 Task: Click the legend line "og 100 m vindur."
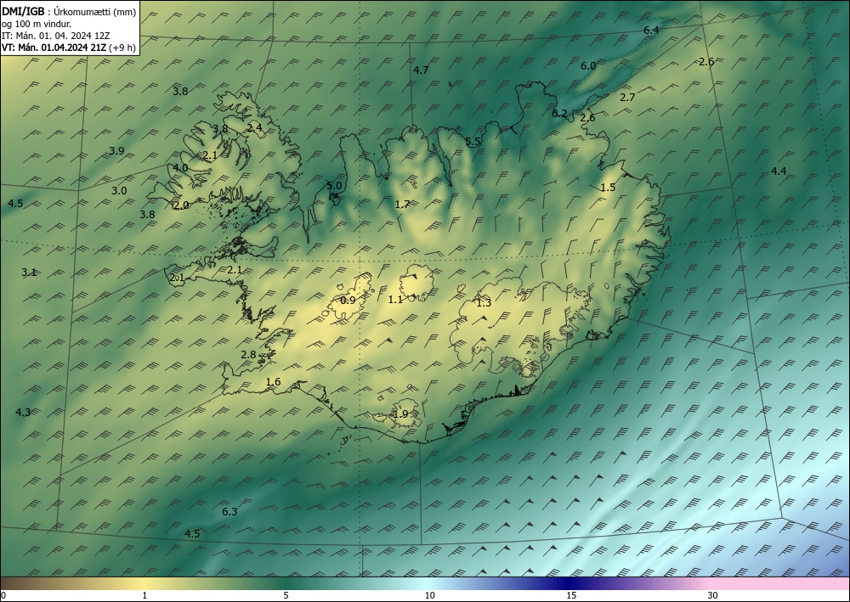(x=37, y=24)
